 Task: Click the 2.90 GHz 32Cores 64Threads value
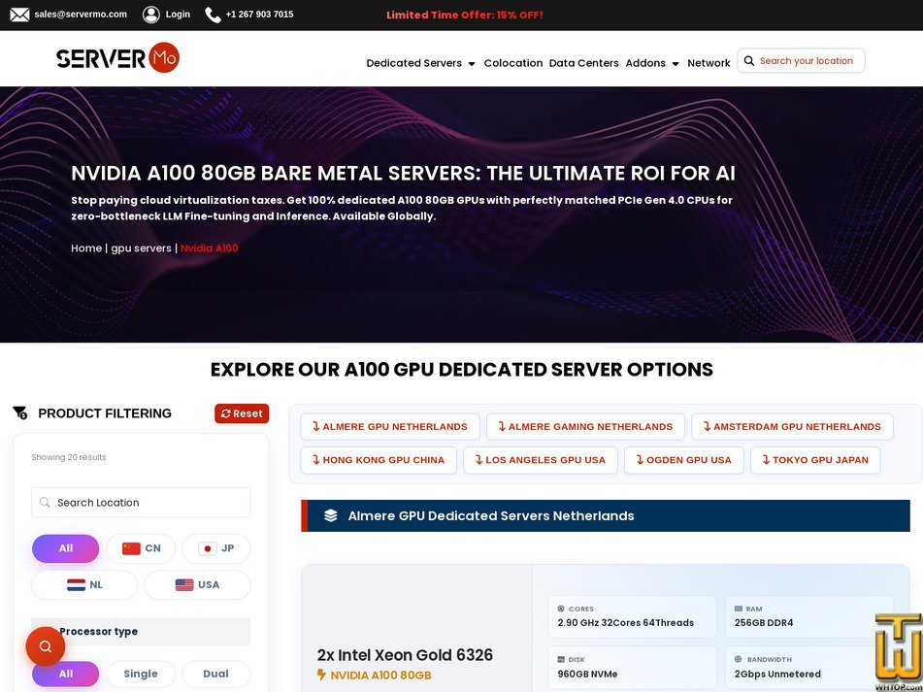[x=626, y=622]
